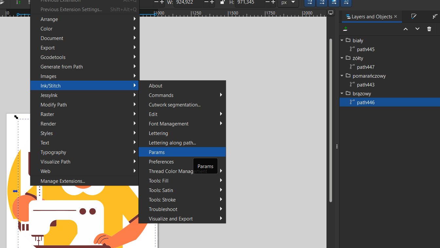This screenshot has height=248, width=440.
Task: Select the żółty layer row
Action: (x=390, y=58)
